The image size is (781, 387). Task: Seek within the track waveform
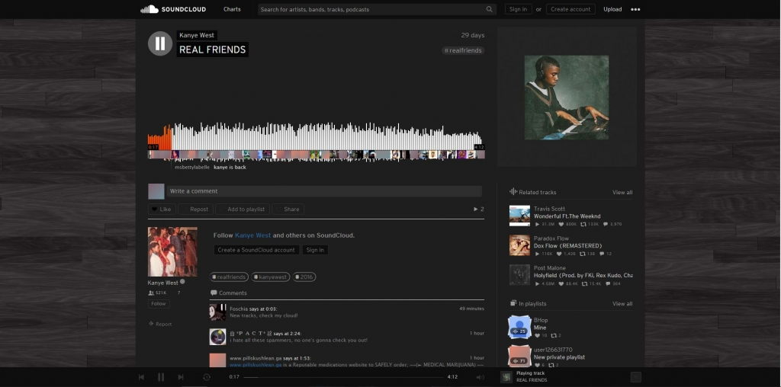[x=316, y=136]
